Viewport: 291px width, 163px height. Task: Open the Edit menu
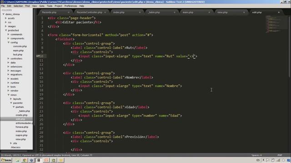(x=9, y=6)
